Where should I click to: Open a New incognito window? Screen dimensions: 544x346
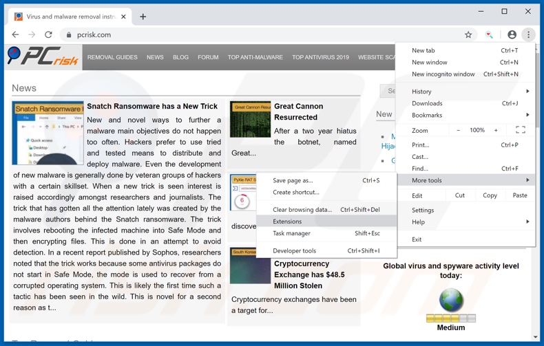tap(465, 74)
